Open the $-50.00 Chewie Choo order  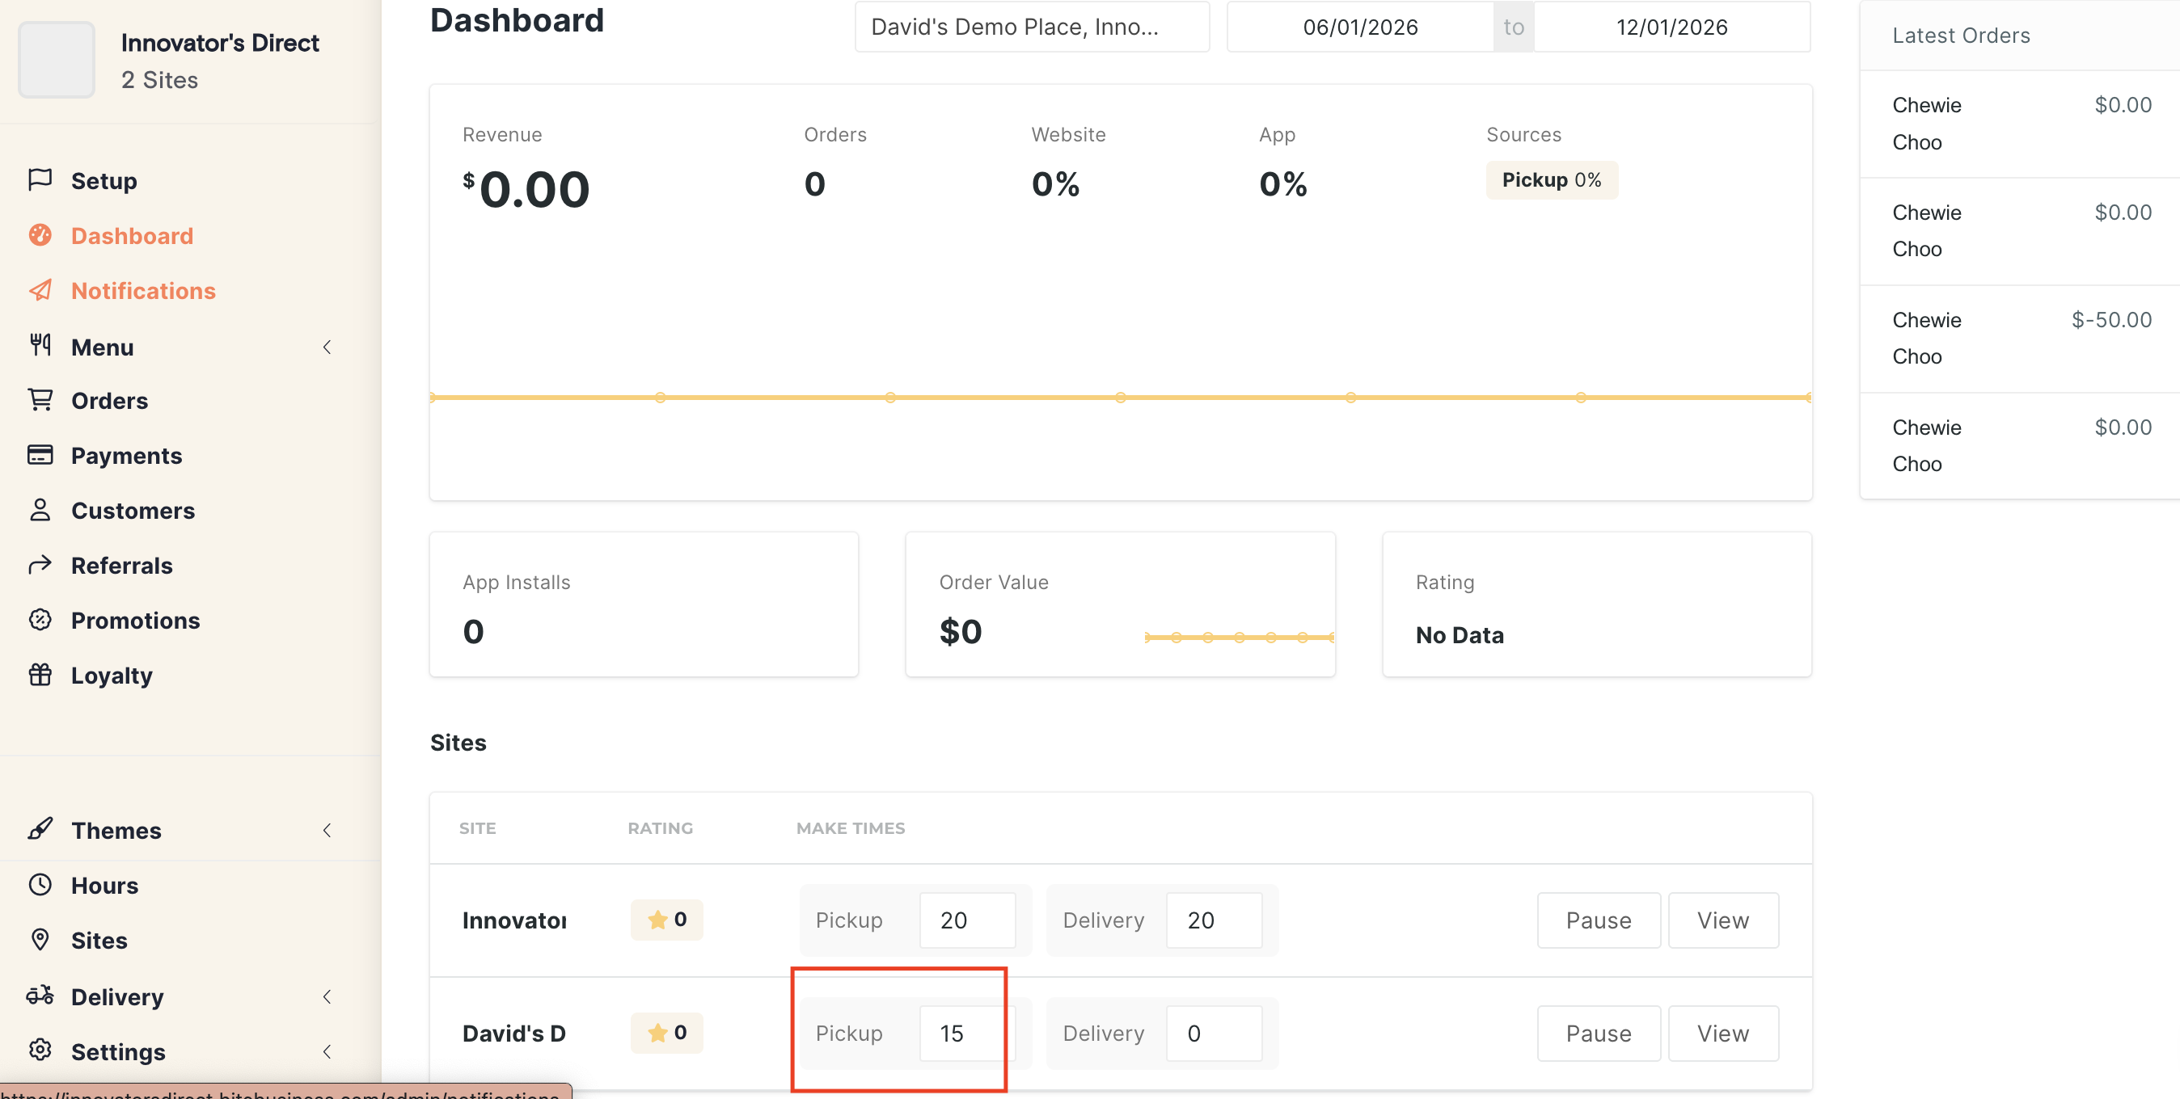[2021, 339]
